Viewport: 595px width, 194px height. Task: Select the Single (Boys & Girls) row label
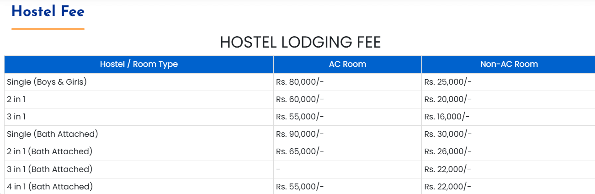[47, 82]
